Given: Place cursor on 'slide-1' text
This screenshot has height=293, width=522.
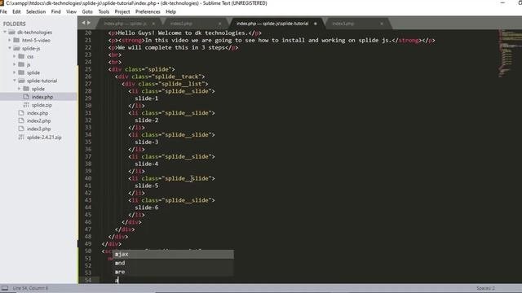Looking at the screenshot, I should pos(147,98).
